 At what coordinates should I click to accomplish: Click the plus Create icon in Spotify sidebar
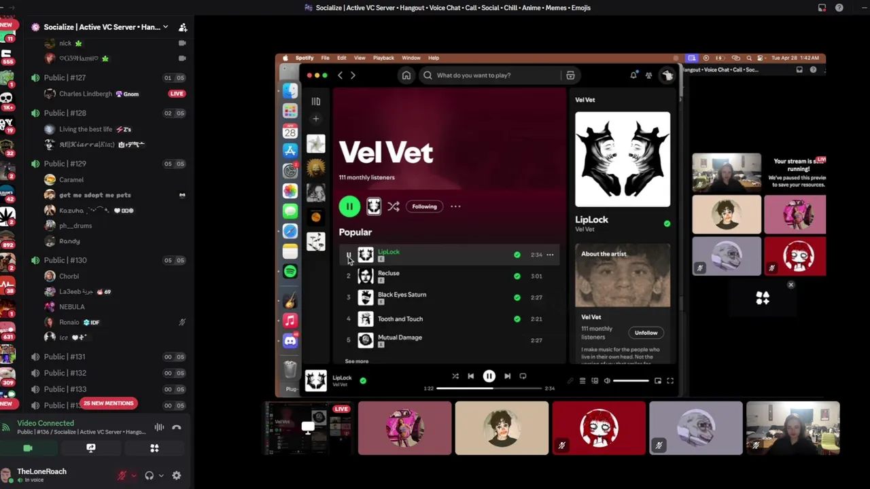pos(315,119)
